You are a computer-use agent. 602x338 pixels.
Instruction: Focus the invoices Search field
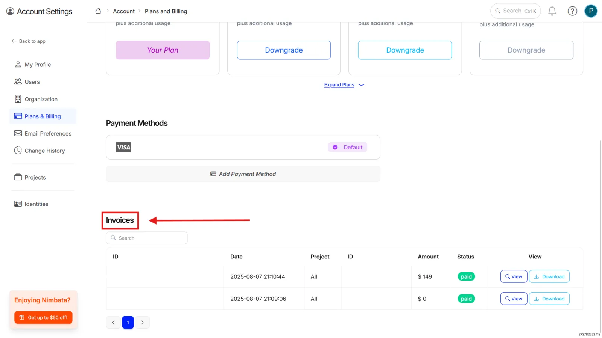(147, 238)
